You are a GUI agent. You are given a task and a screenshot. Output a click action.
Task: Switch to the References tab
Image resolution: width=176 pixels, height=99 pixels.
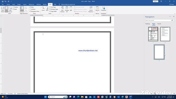[x=31, y=4]
